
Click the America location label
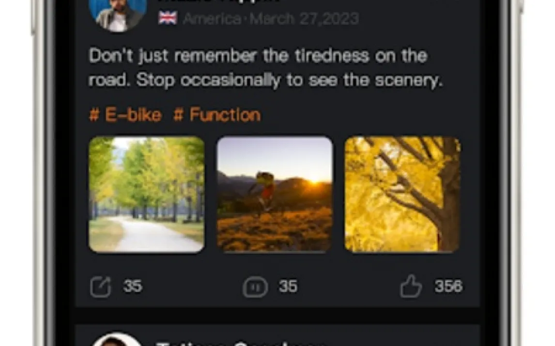coord(212,18)
